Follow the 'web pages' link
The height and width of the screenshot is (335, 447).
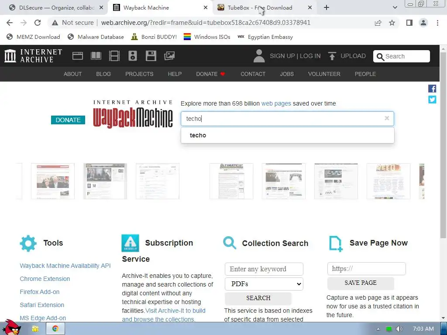click(x=276, y=103)
